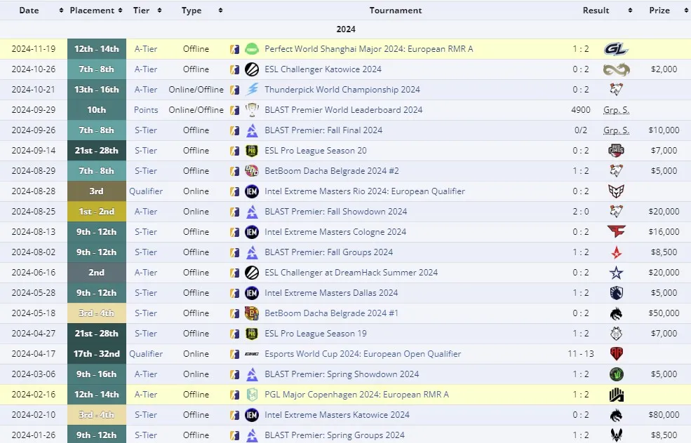Click Complexity star logo in DreamHack Summer row

coord(616,273)
